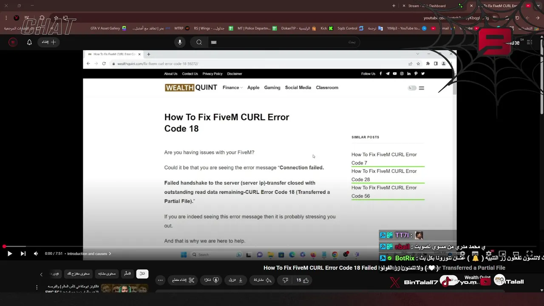The height and width of the screenshot is (306, 544).
Task: Select Classroom in WealthQuint nav
Action: [x=327, y=88]
